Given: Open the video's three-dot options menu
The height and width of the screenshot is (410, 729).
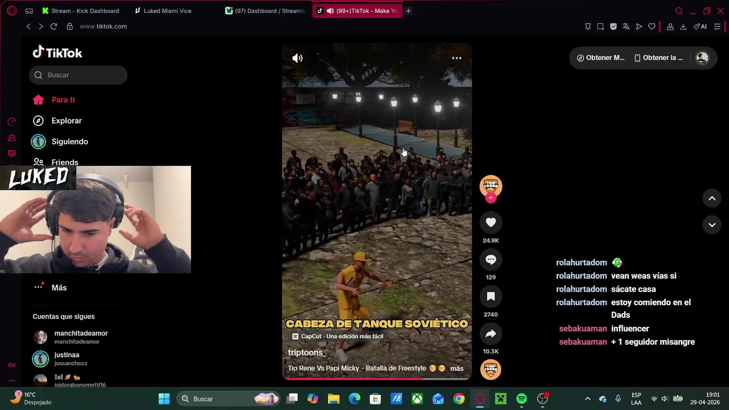Looking at the screenshot, I should pos(457,58).
